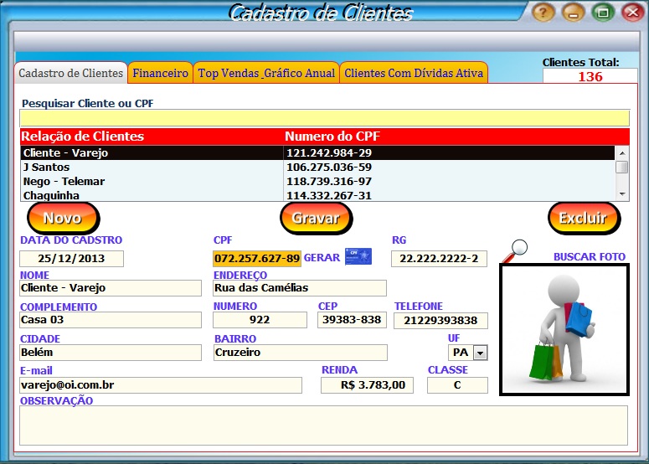Click the RG field 22.222.2222-2
Screen dimensions: 649x464
(x=439, y=259)
